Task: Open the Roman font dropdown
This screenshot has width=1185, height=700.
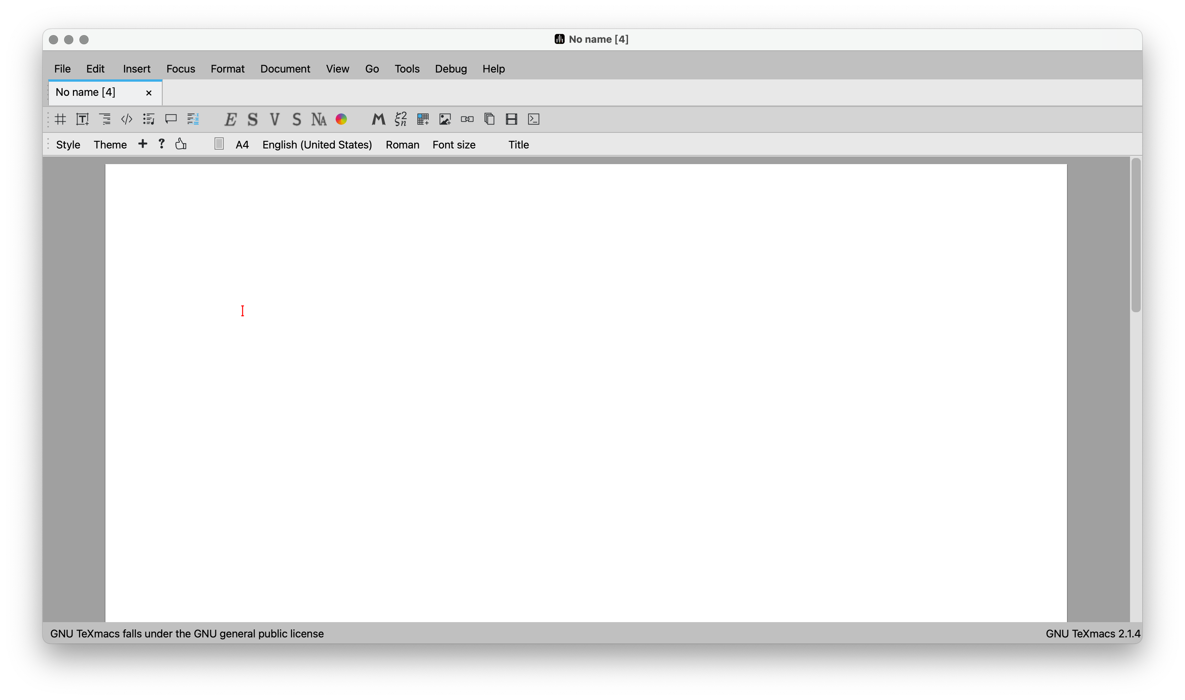Action: click(402, 145)
